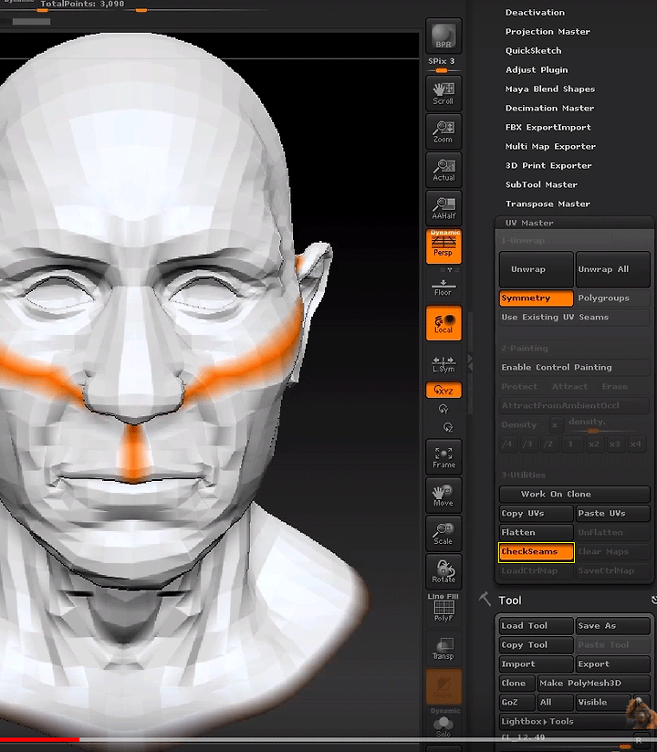The width and height of the screenshot is (657, 752).
Task: Adjust the SPix slider
Action: coord(442,70)
